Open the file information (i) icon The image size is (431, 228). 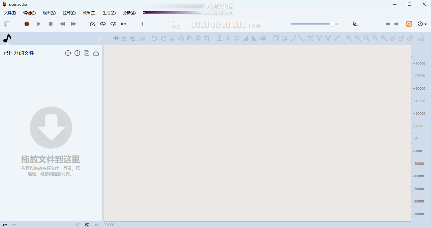tap(142, 24)
